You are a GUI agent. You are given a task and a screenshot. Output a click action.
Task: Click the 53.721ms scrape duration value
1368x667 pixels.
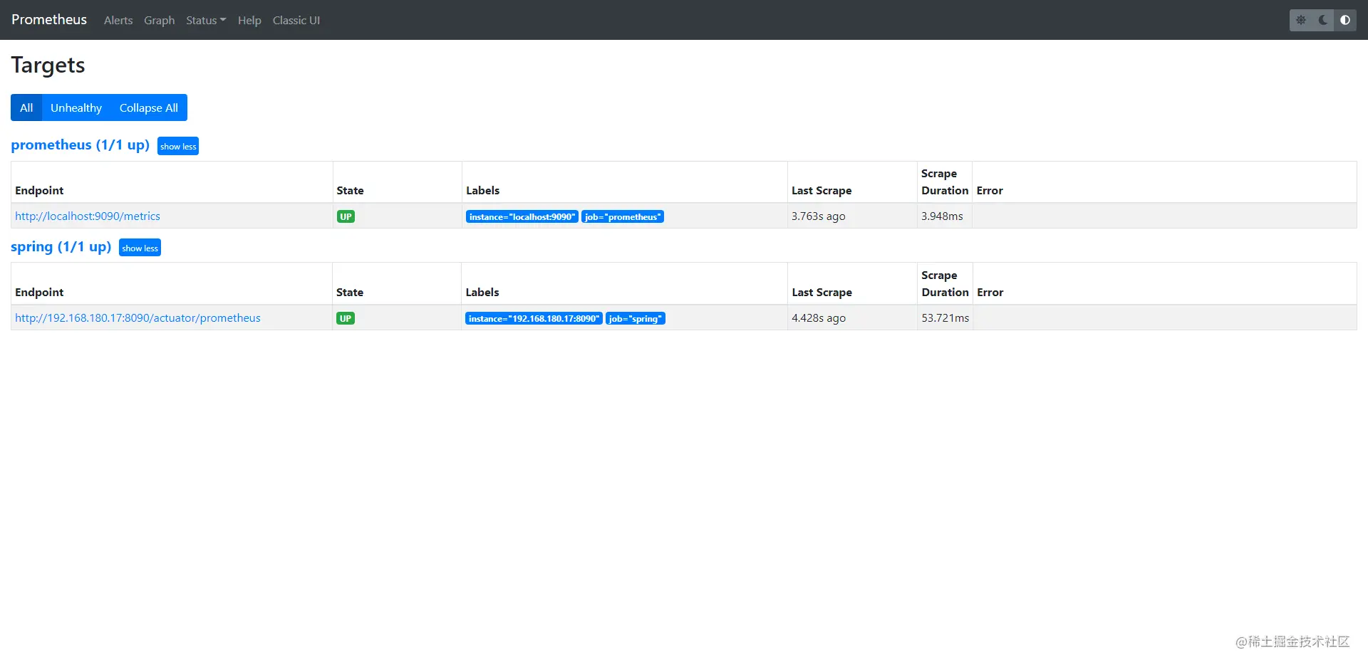pos(945,317)
